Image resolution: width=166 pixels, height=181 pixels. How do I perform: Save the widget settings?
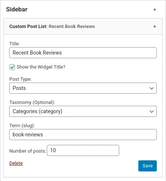148,166
